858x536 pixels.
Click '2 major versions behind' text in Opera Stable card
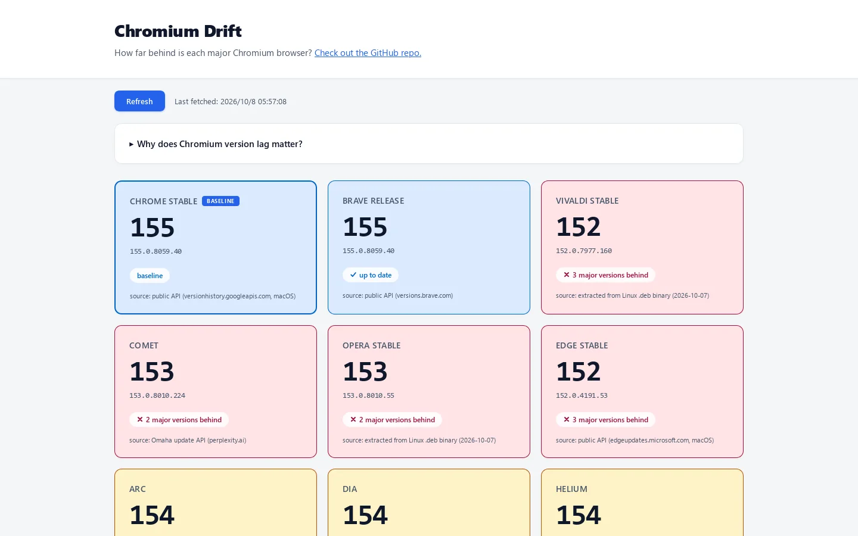tap(397, 420)
